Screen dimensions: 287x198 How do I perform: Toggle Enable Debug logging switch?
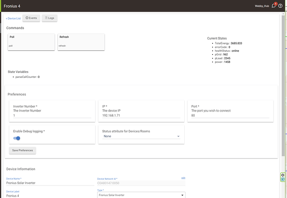pyautogui.click(x=17, y=138)
